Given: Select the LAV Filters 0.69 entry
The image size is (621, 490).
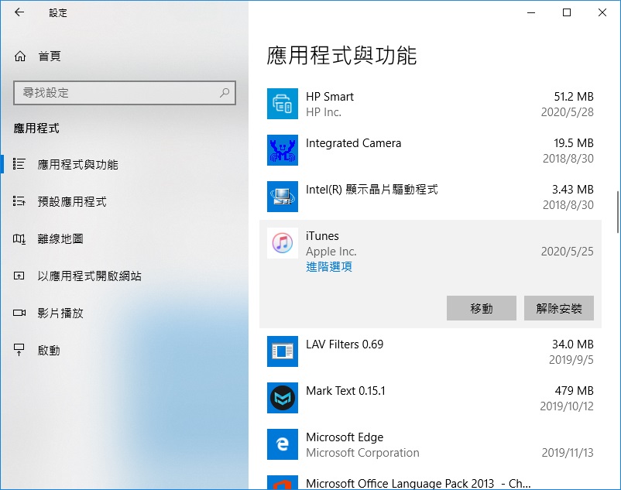Looking at the screenshot, I should 345,344.
